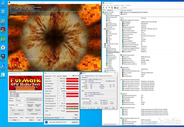
Task: Switch to the Memory tab in CPU-Z
Action: (x=93, y=76)
